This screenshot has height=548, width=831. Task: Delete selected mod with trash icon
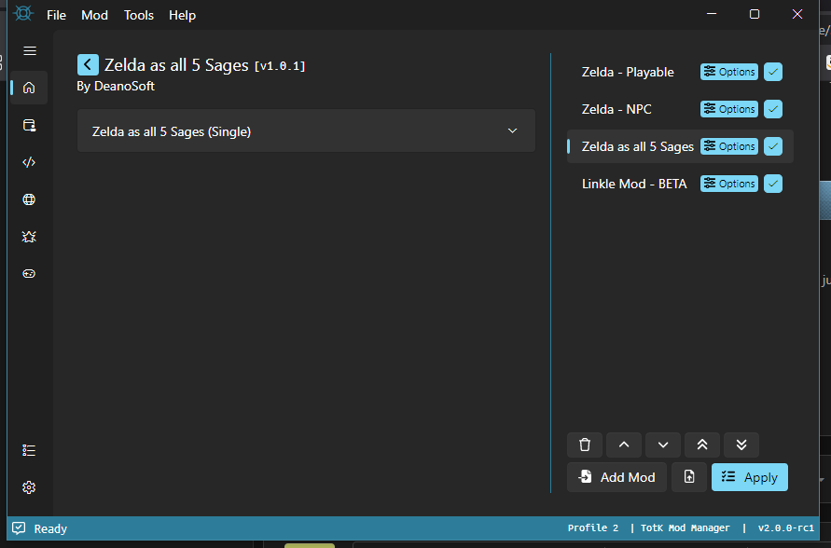point(585,445)
